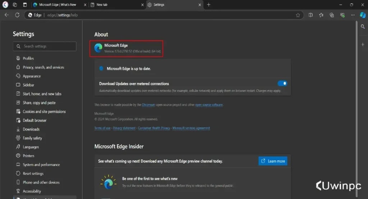Switch to the New tab tab
368x199 pixels.
[115, 5]
